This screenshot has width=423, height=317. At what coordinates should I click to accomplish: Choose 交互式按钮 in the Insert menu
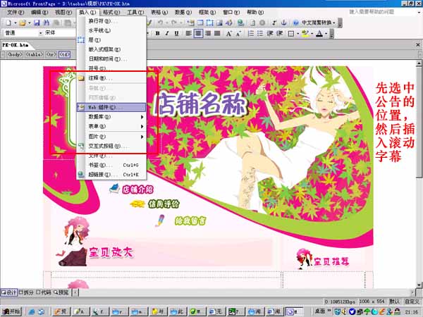tap(111, 146)
